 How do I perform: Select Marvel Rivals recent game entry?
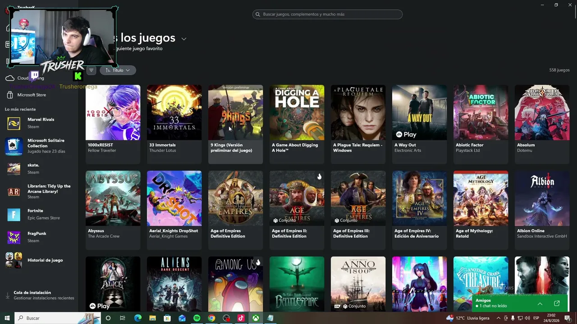(x=39, y=123)
